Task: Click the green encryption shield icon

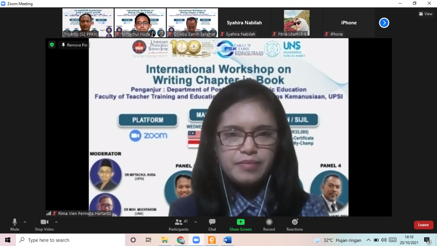Action: point(52,45)
